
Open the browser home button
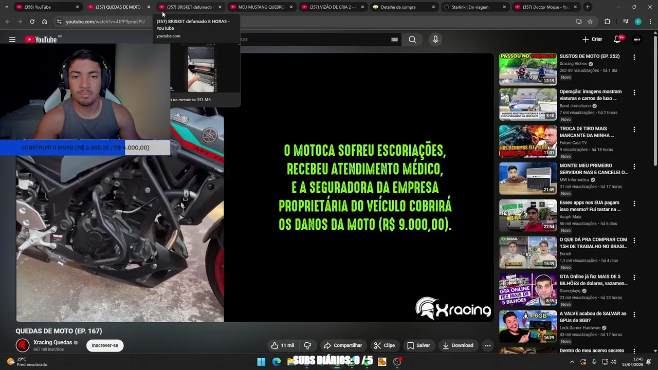(44, 22)
